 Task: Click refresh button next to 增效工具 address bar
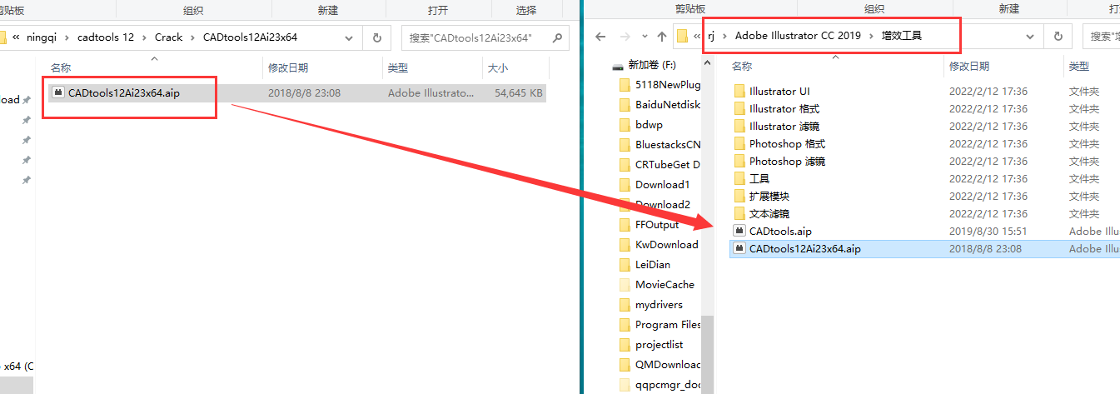pos(1058,37)
